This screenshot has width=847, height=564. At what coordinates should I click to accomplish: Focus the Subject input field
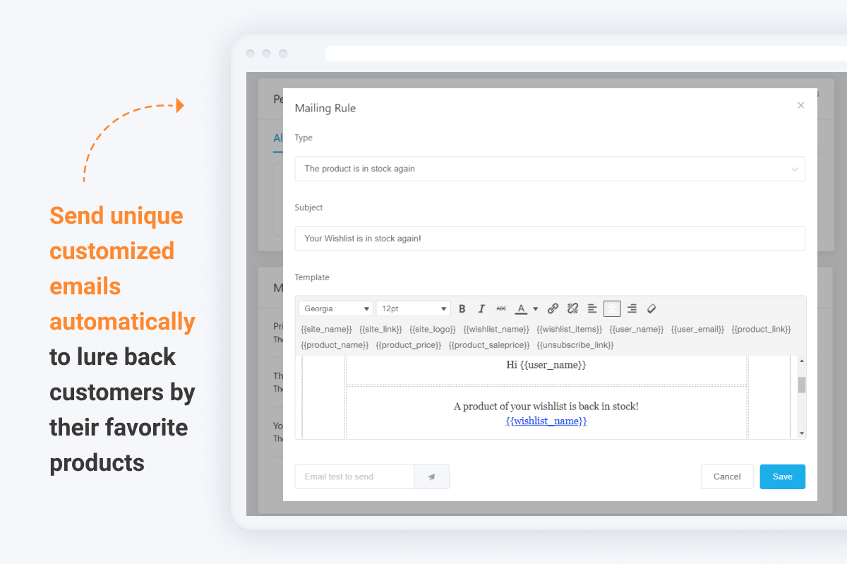click(x=549, y=239)
